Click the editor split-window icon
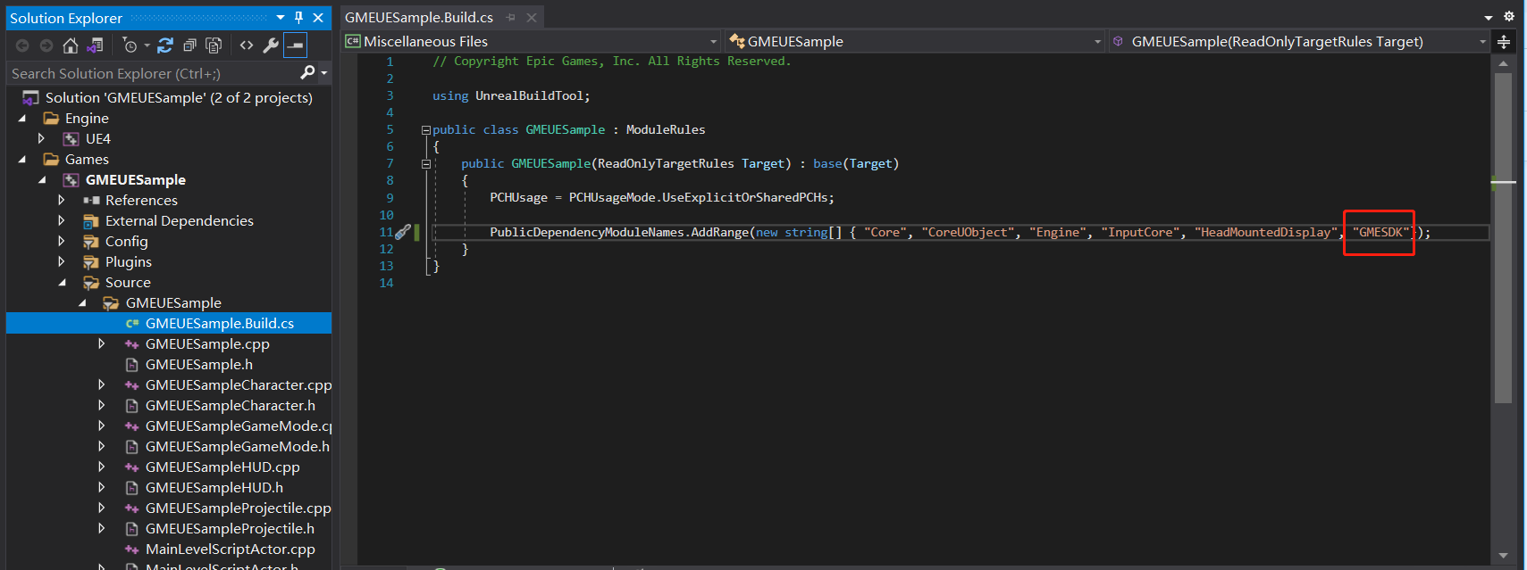The image size is (1527, 570). coord(1504,42)
